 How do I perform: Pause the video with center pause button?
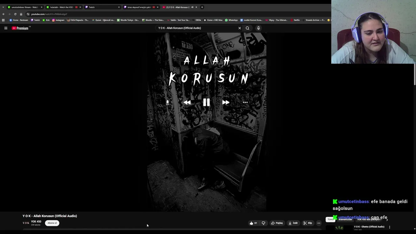(x=206, y=102)
